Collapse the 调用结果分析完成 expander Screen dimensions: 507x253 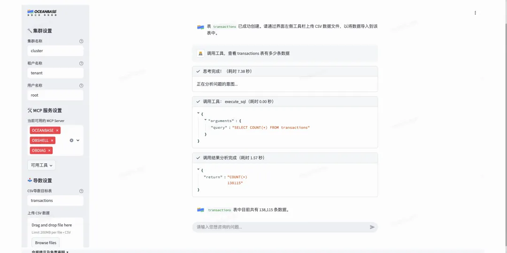tap(285, 158)
